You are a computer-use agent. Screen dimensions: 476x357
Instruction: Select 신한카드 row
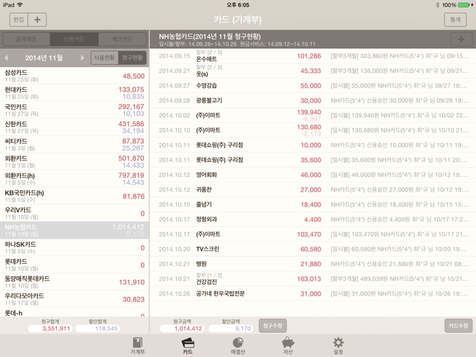74,127
